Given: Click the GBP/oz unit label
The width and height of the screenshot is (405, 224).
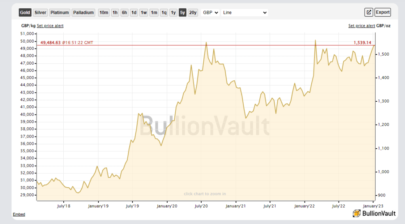Looking at the screenshot, I should (x=383, y=26).
